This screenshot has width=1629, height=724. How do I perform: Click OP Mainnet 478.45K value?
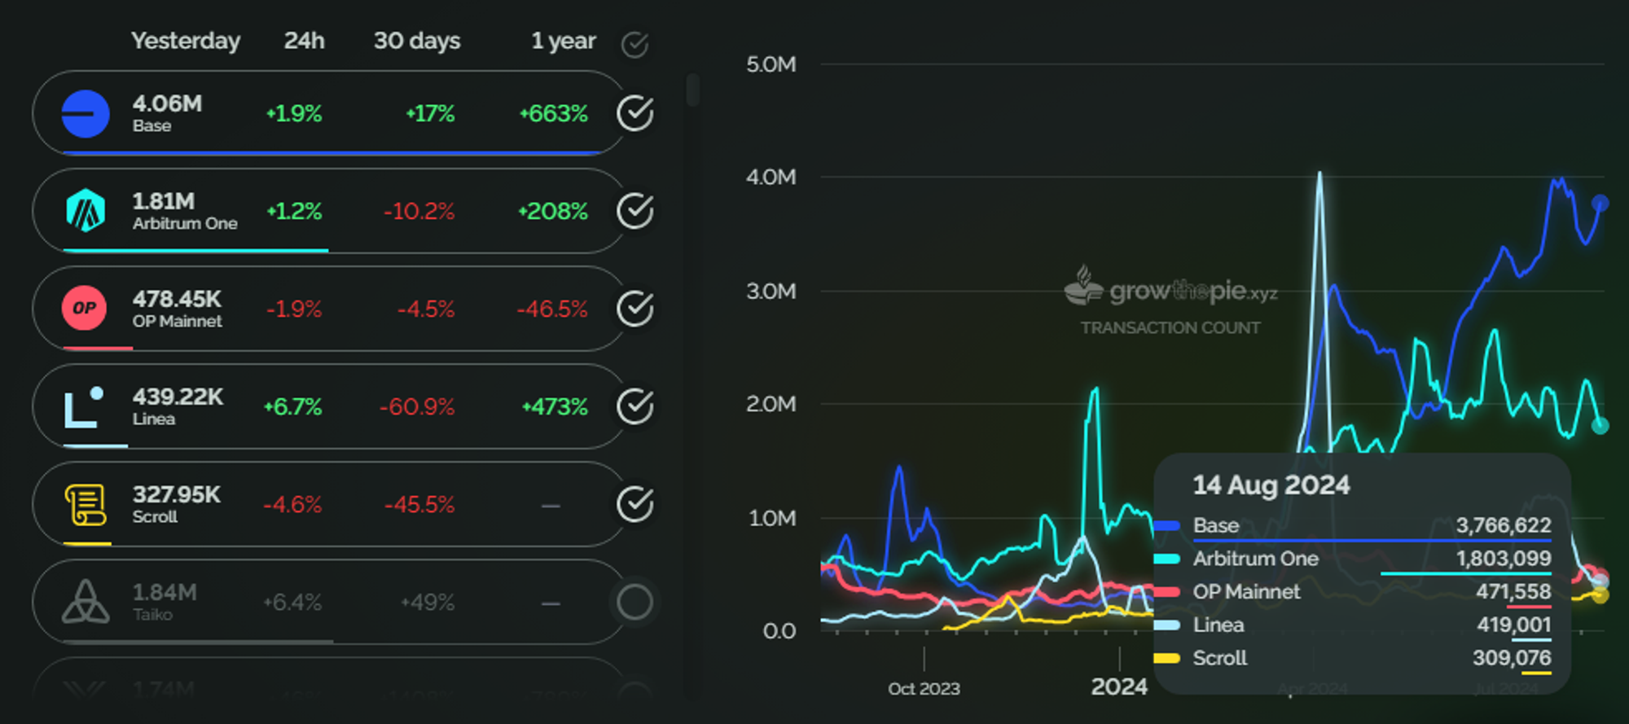[x=177, y=299]
